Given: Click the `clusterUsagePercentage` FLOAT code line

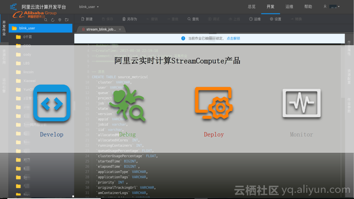Looking at the screenshot, I should click(127, 156).
